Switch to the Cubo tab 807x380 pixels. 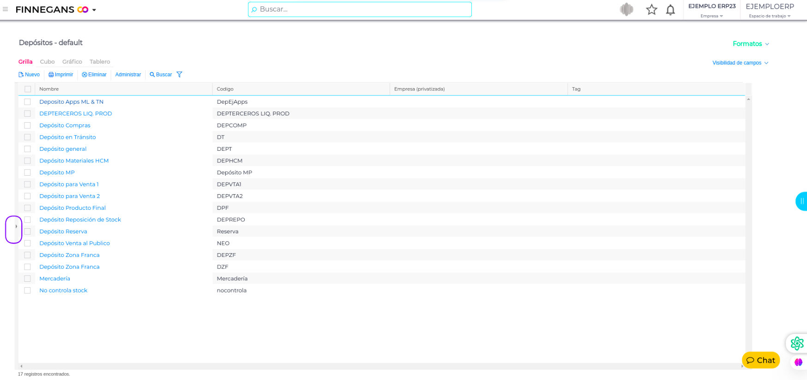[x=47, y=61]
